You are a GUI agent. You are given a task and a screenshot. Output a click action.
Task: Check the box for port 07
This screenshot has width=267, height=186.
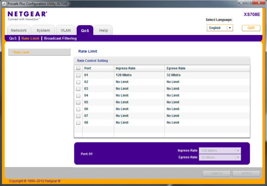pyautogui.click(x=78, y=116)
